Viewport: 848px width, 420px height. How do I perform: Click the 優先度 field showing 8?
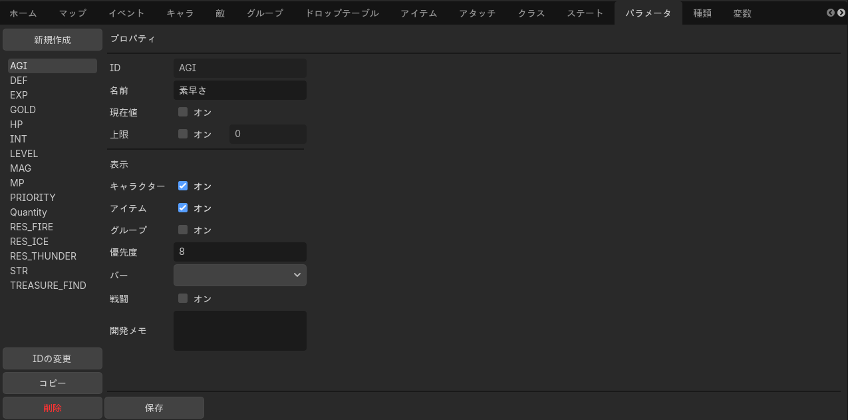click(240, 252)
